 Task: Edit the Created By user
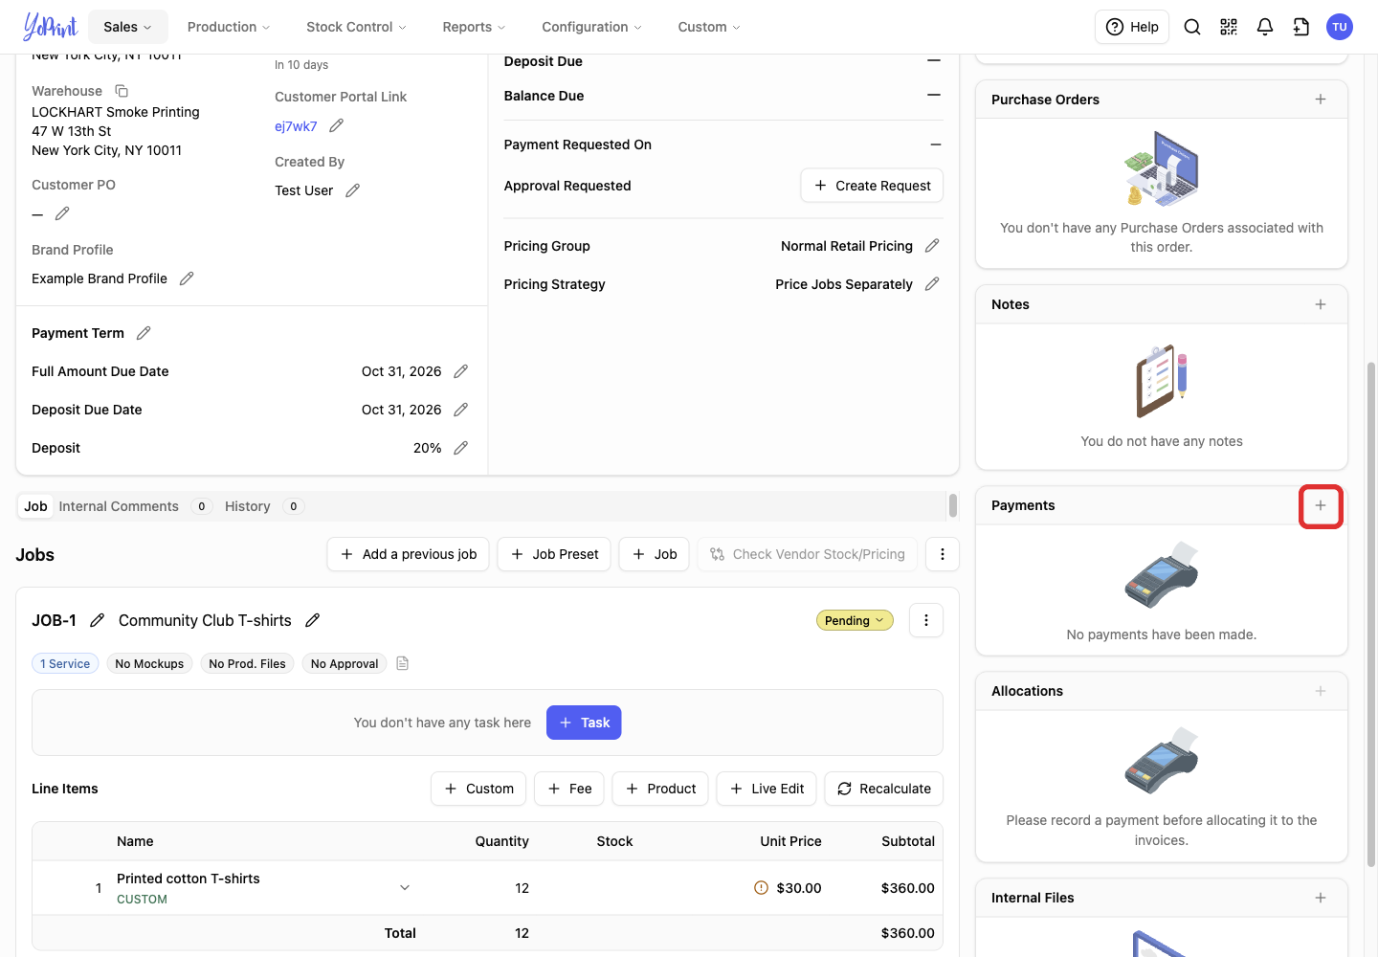click(353, 190)
